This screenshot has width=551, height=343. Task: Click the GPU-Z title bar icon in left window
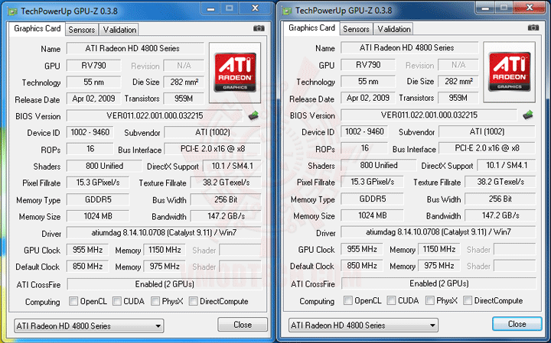click(x=13, y=11)
